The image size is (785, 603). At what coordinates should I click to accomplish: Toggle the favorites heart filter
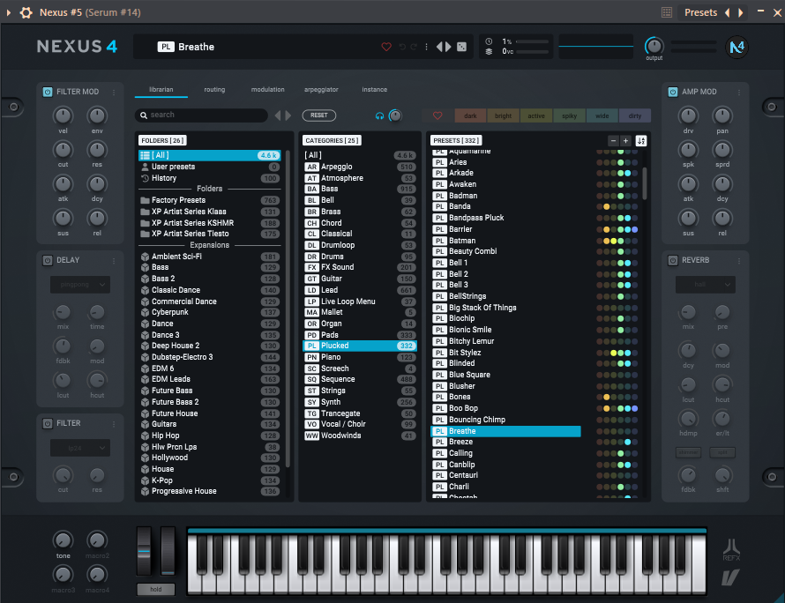coord(437,115)
